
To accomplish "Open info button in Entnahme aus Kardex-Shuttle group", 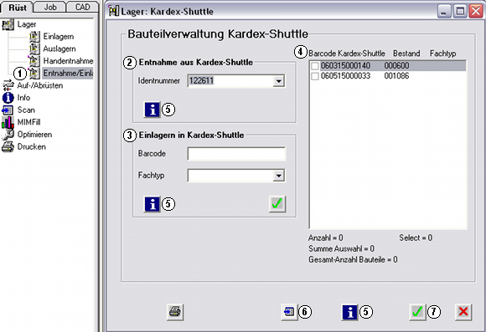I will tap(152, 110).
